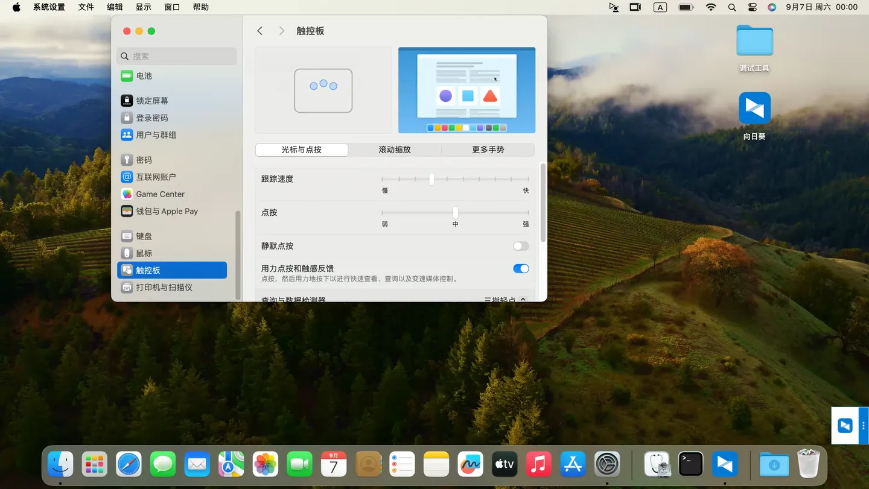Open 键盘 settings

click(x=145, y=236)
